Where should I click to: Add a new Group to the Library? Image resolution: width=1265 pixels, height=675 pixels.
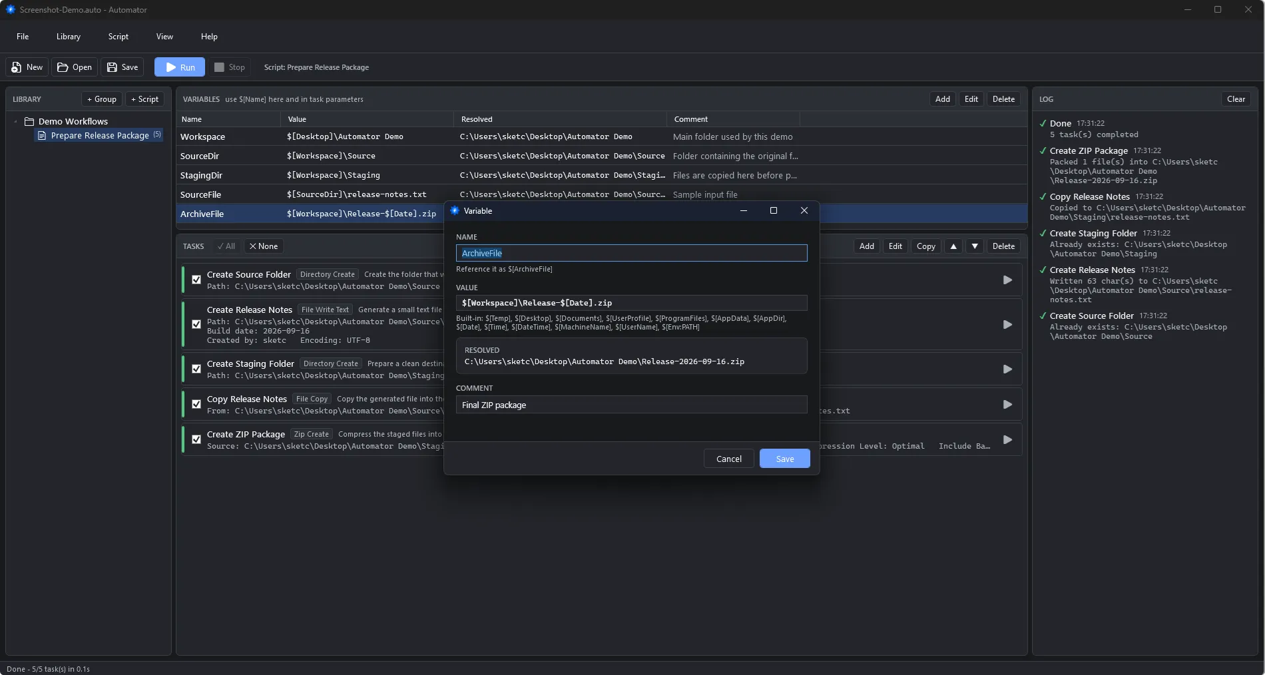[102, 99]
